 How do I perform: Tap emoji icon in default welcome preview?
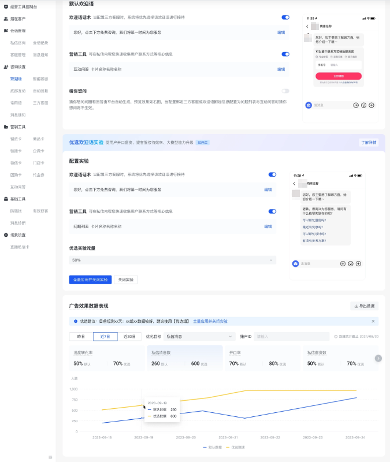tap(364, 105)
